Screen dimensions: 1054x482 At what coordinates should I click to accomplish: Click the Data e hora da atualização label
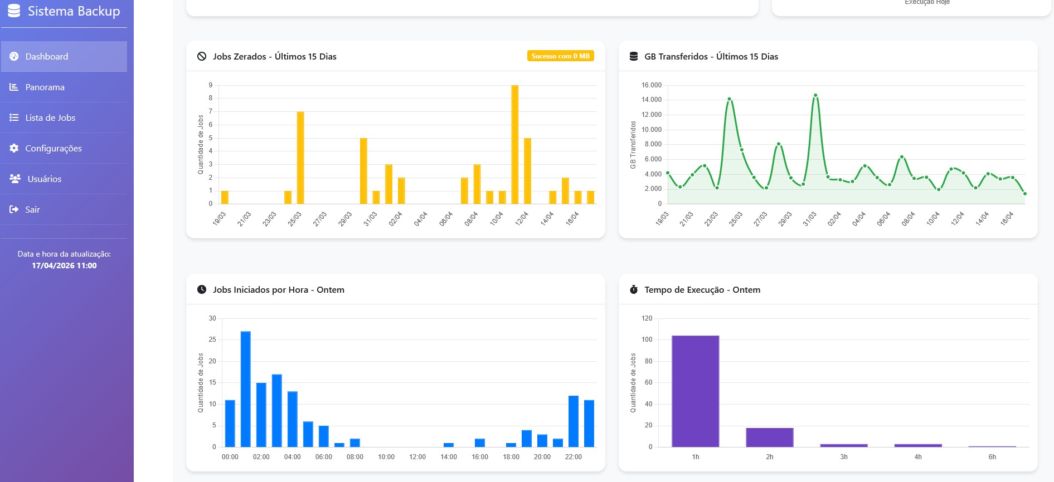[x=64, y=254]
